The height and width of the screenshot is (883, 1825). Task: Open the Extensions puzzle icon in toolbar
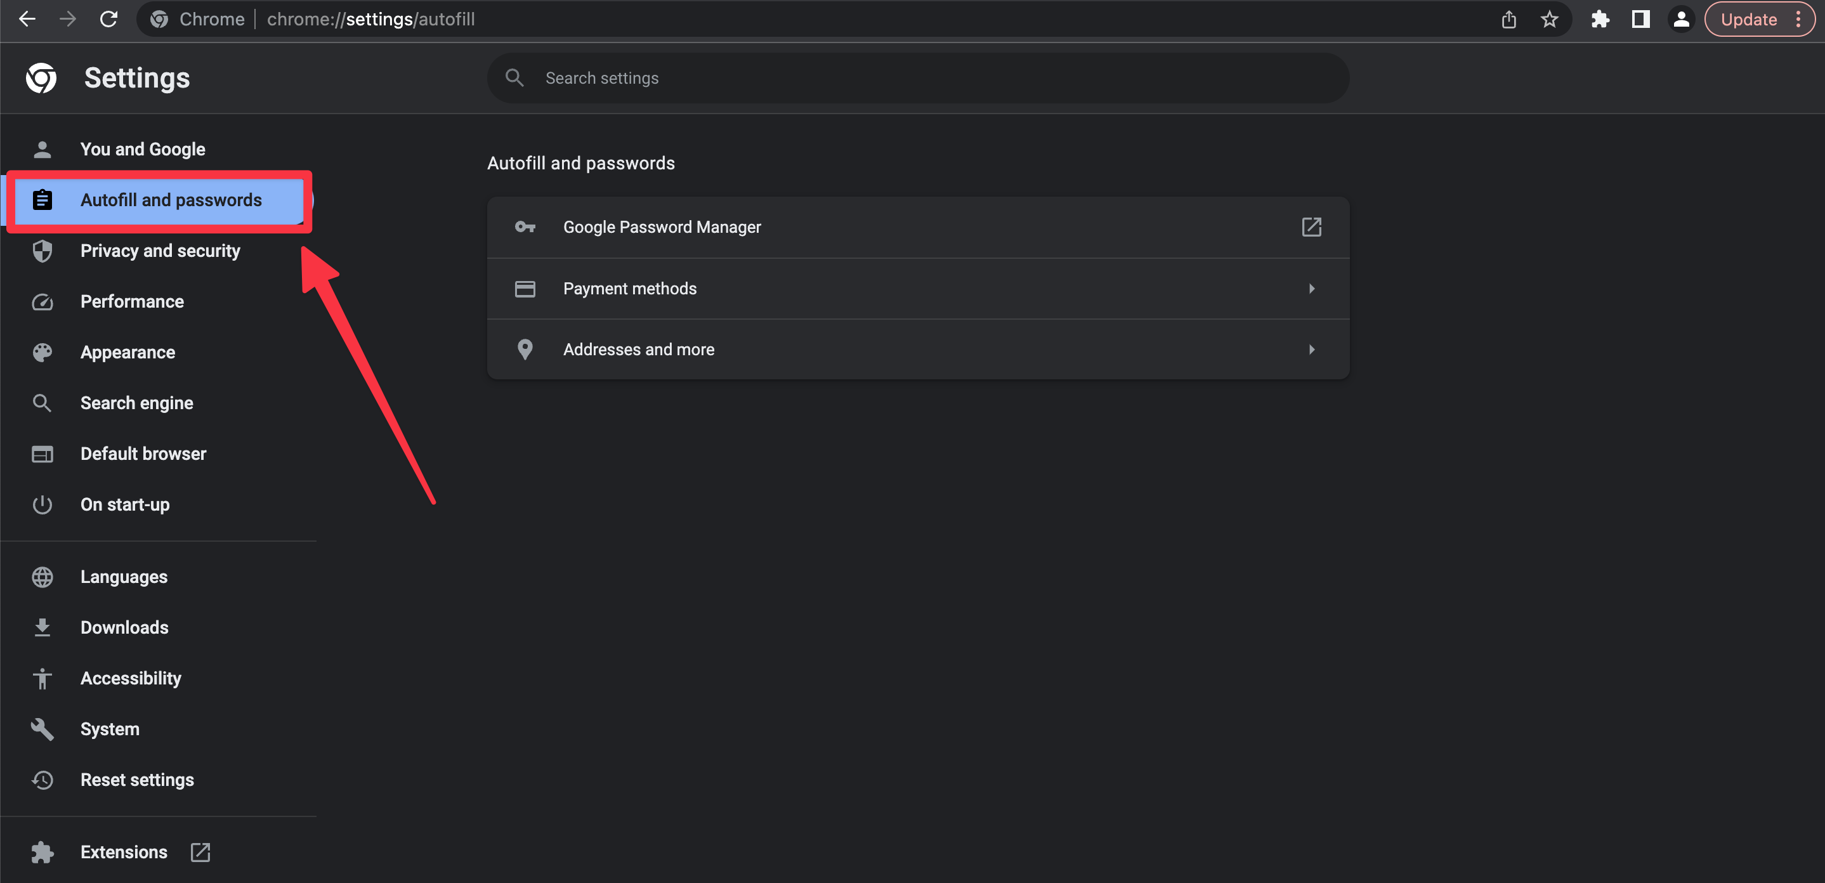[x=1600, y=19]
